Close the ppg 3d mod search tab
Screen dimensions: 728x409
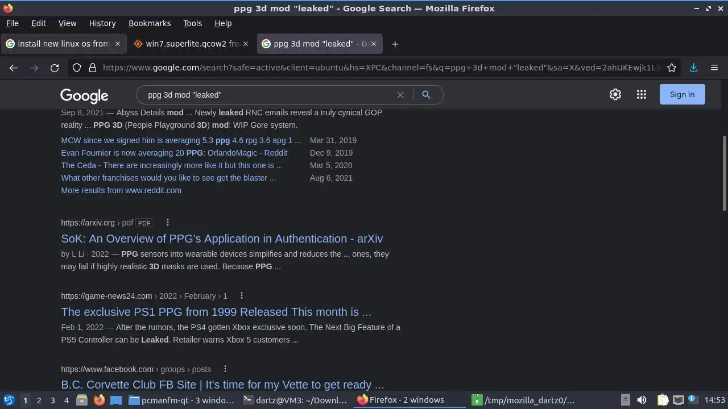click(374, 44)
